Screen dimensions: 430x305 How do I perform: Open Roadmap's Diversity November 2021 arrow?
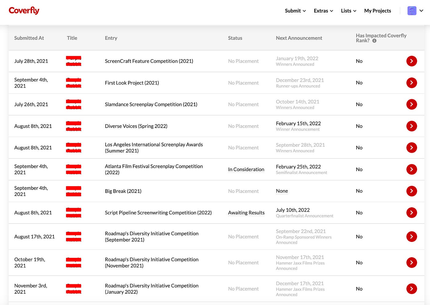coord(412,262)
